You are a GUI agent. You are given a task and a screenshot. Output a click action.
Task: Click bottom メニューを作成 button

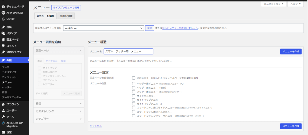tap(291, 126)
